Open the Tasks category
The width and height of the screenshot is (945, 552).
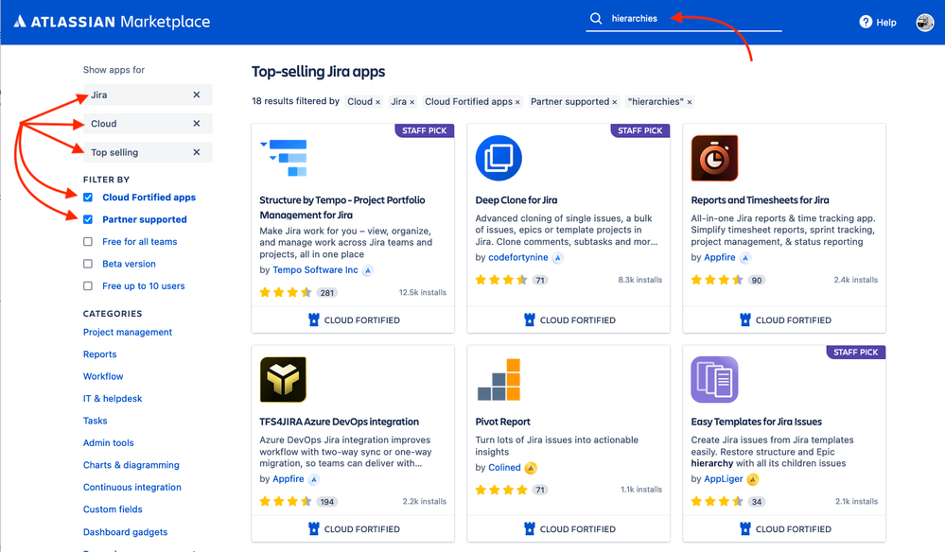click(96, 421)
